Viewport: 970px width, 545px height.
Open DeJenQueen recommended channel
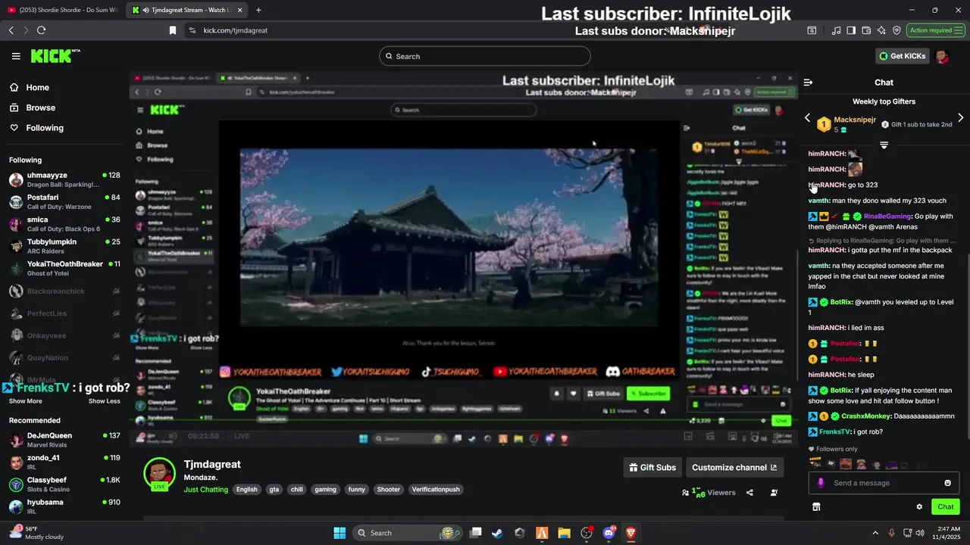tap(64, 440)
